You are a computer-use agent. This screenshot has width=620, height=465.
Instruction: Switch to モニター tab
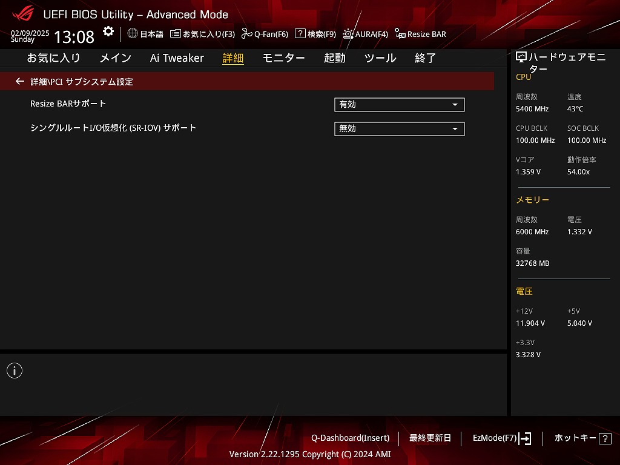(x=283, y=58)
